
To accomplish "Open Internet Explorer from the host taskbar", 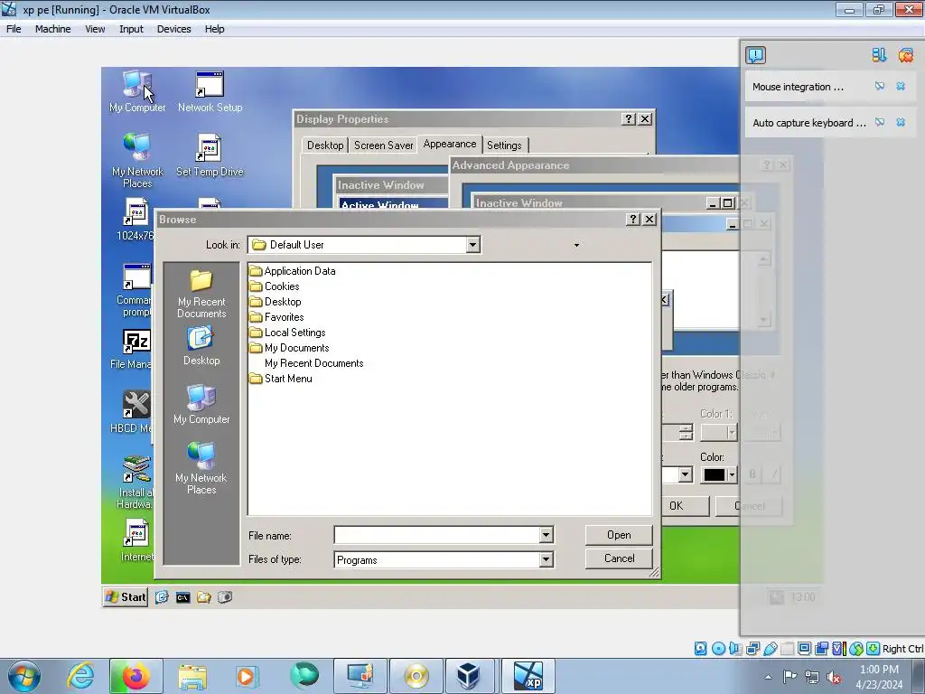I will [x=80, y=676].
